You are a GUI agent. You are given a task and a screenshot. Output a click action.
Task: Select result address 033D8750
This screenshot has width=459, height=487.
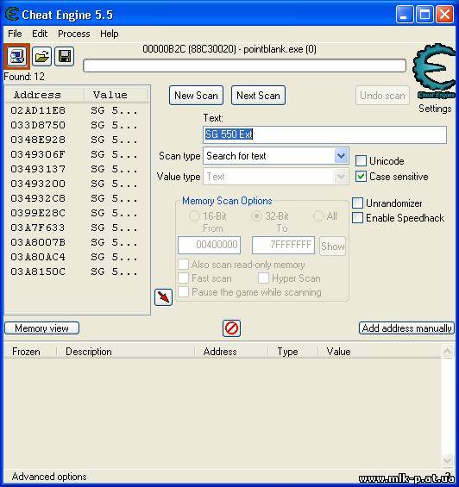point(38,125)
